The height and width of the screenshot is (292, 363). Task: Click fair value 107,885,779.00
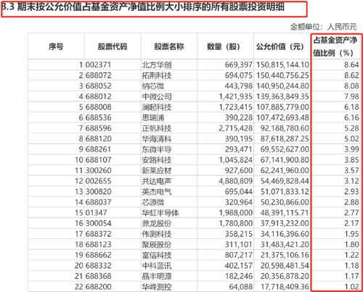[282, 107]
